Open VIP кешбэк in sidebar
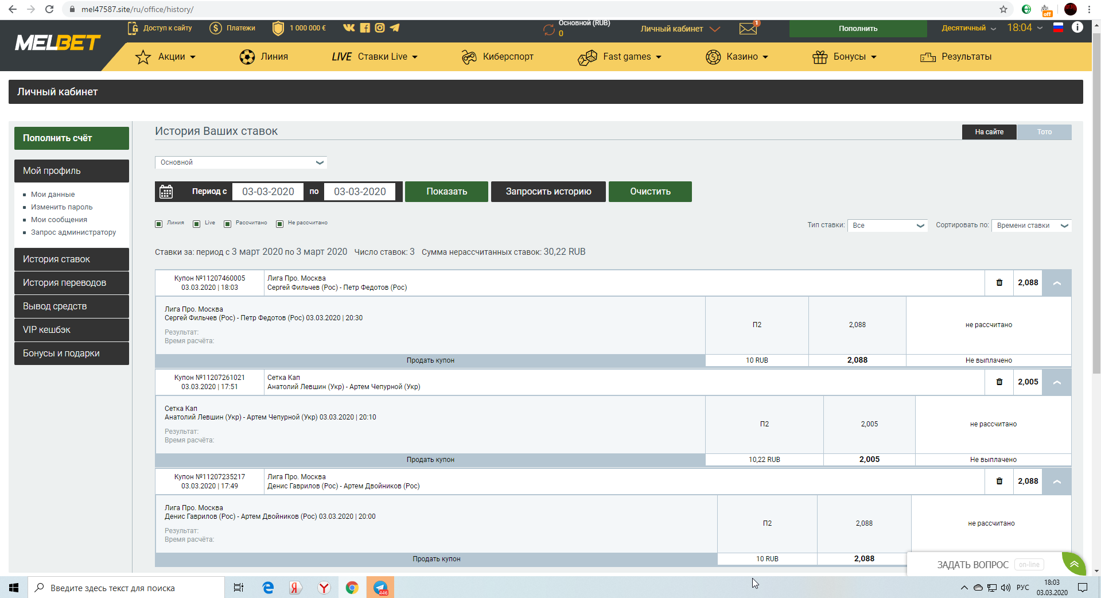 pyautogui.click(x=72, y=330)
